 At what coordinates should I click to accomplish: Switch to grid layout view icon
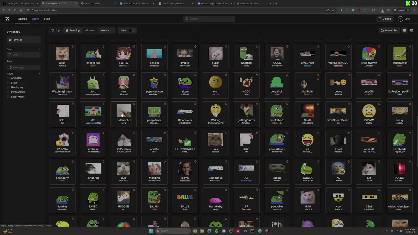pos(404,30)
